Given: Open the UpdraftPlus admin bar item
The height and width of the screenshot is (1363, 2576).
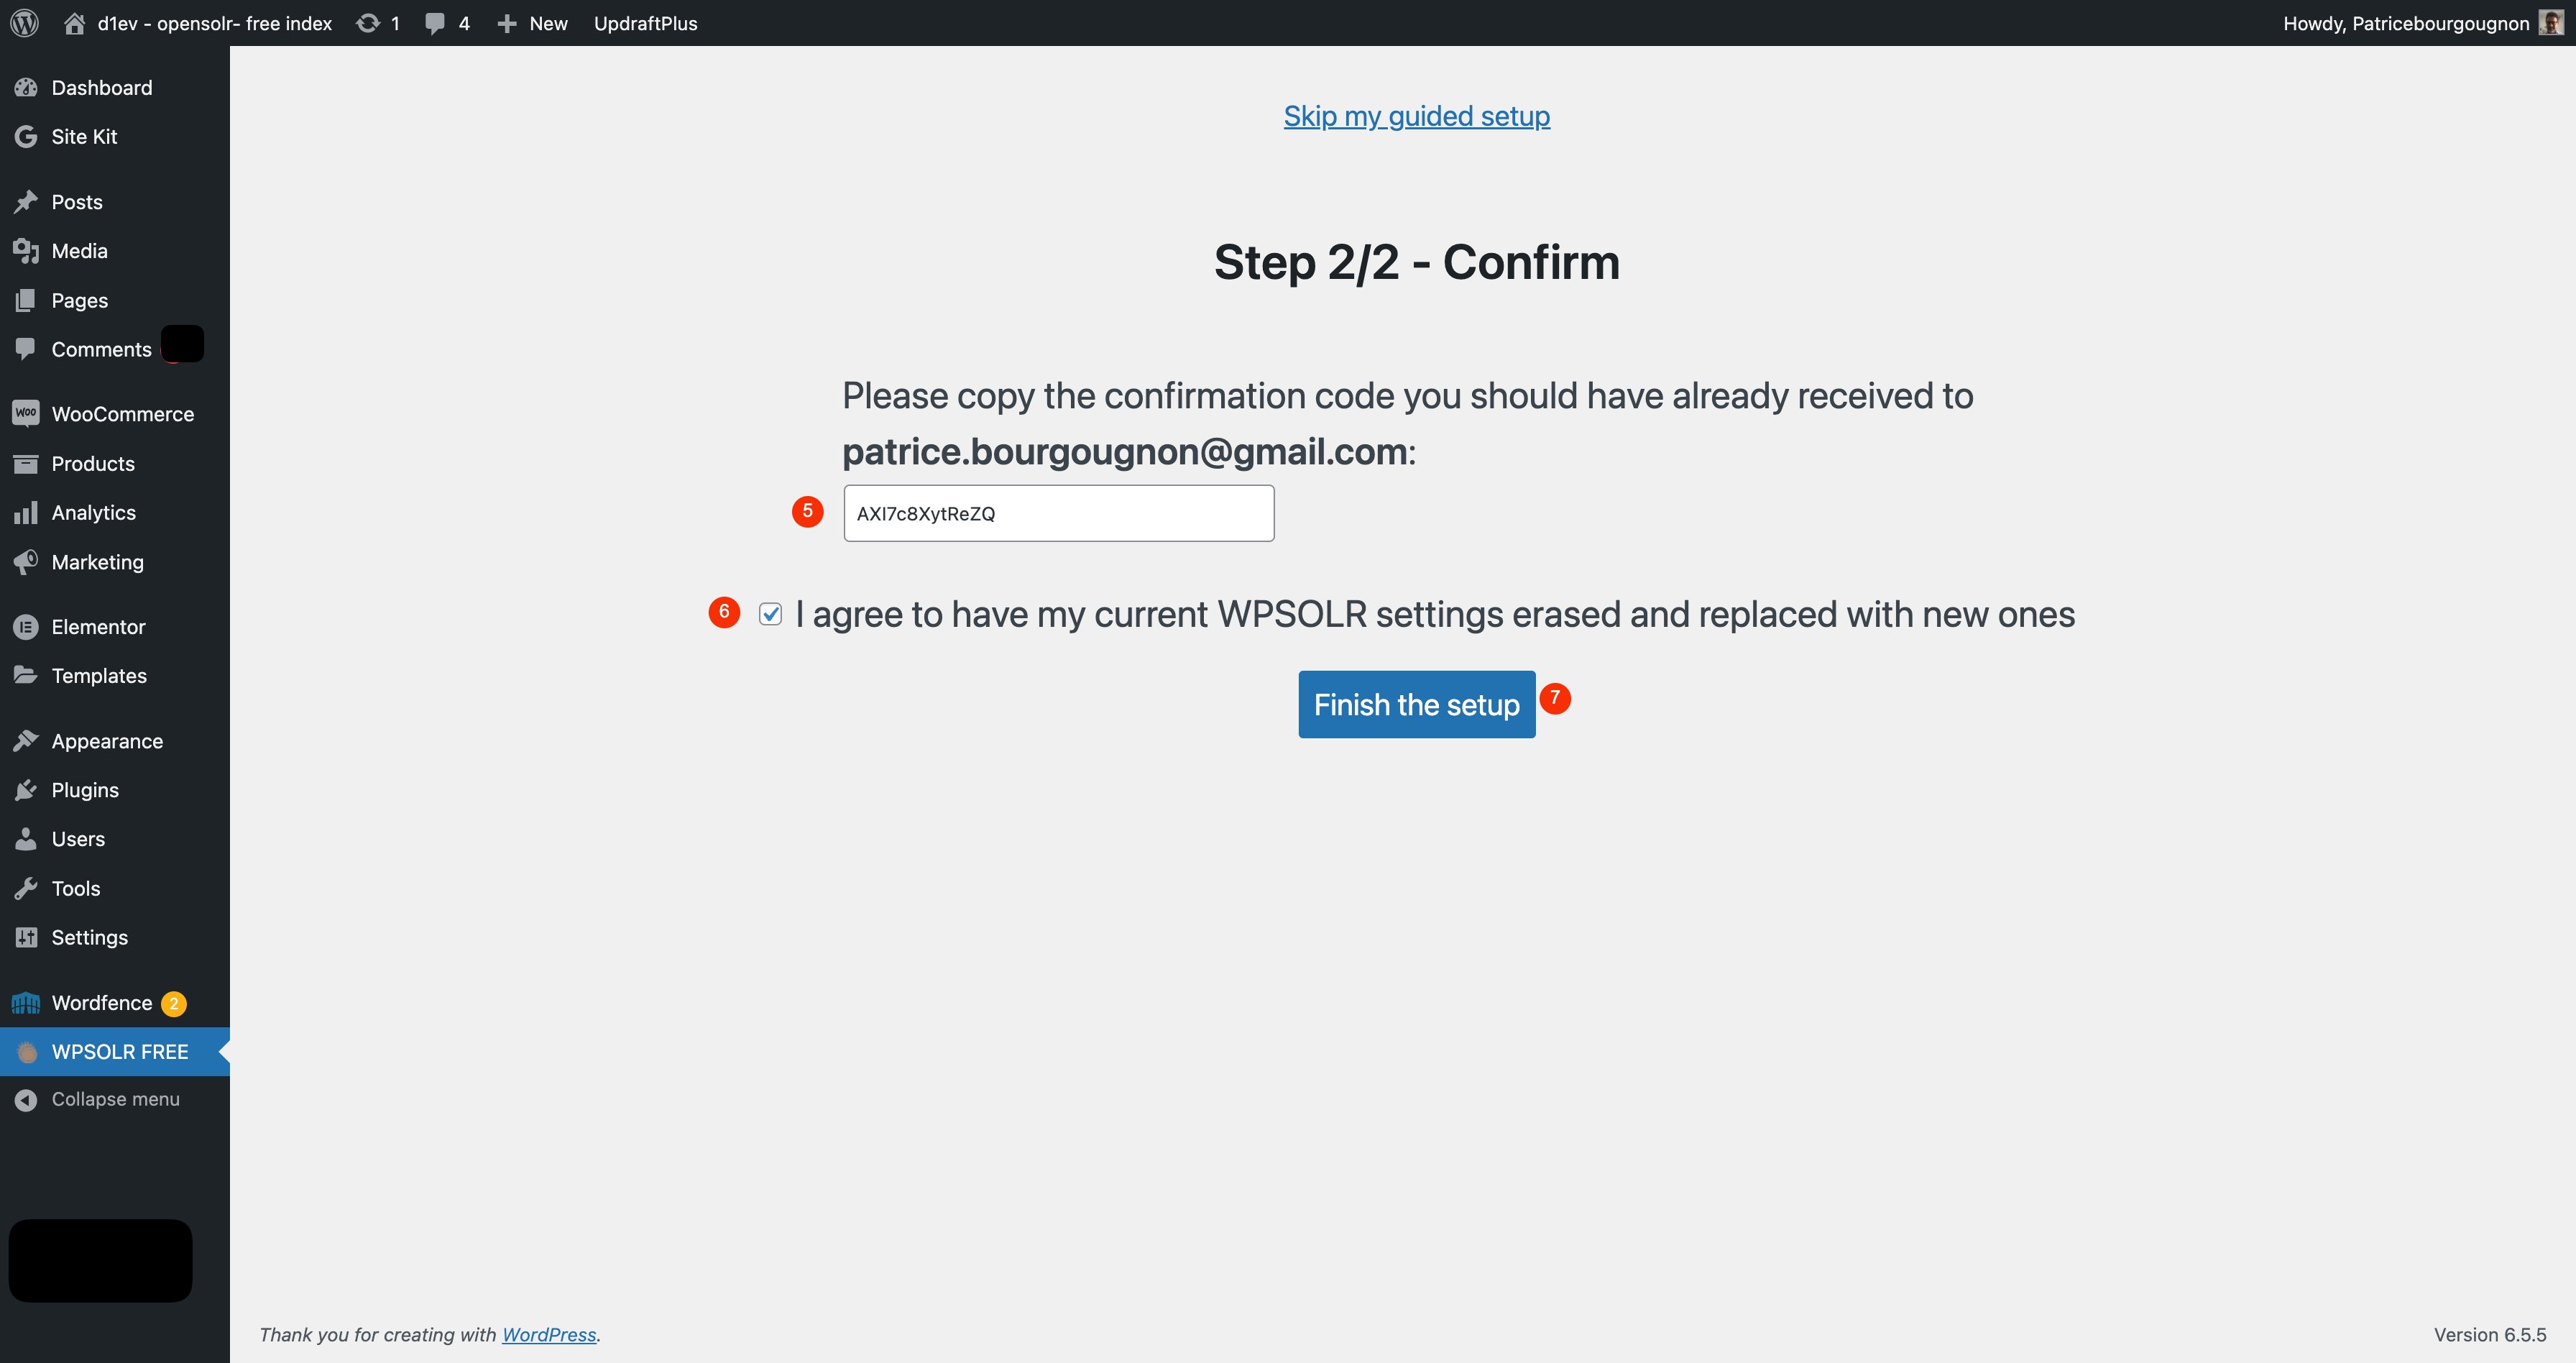Looking at the screenshot, I should pos(645,23).
